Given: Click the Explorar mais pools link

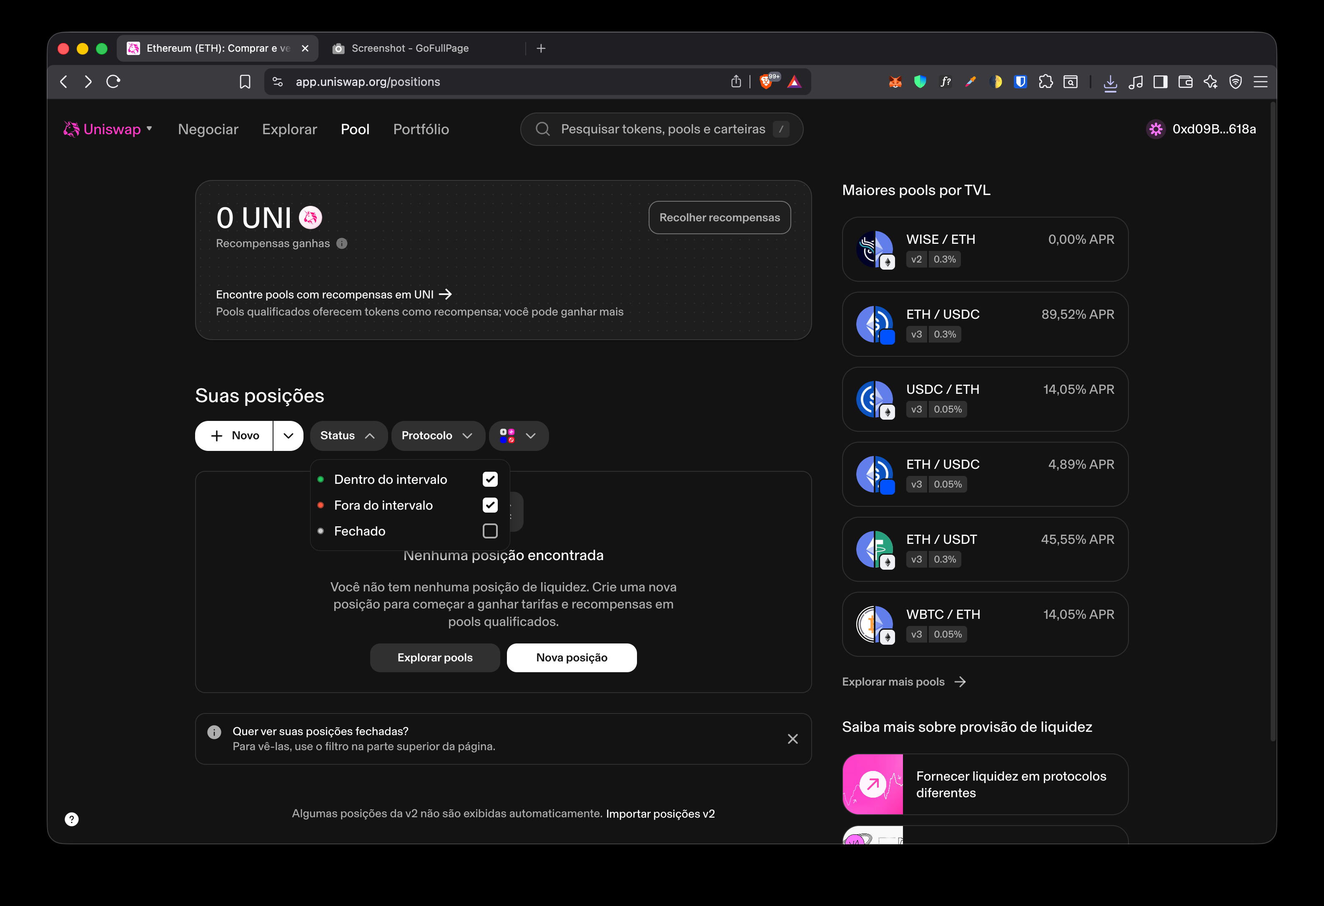Looking at the screenshot, I should [904, 682].
